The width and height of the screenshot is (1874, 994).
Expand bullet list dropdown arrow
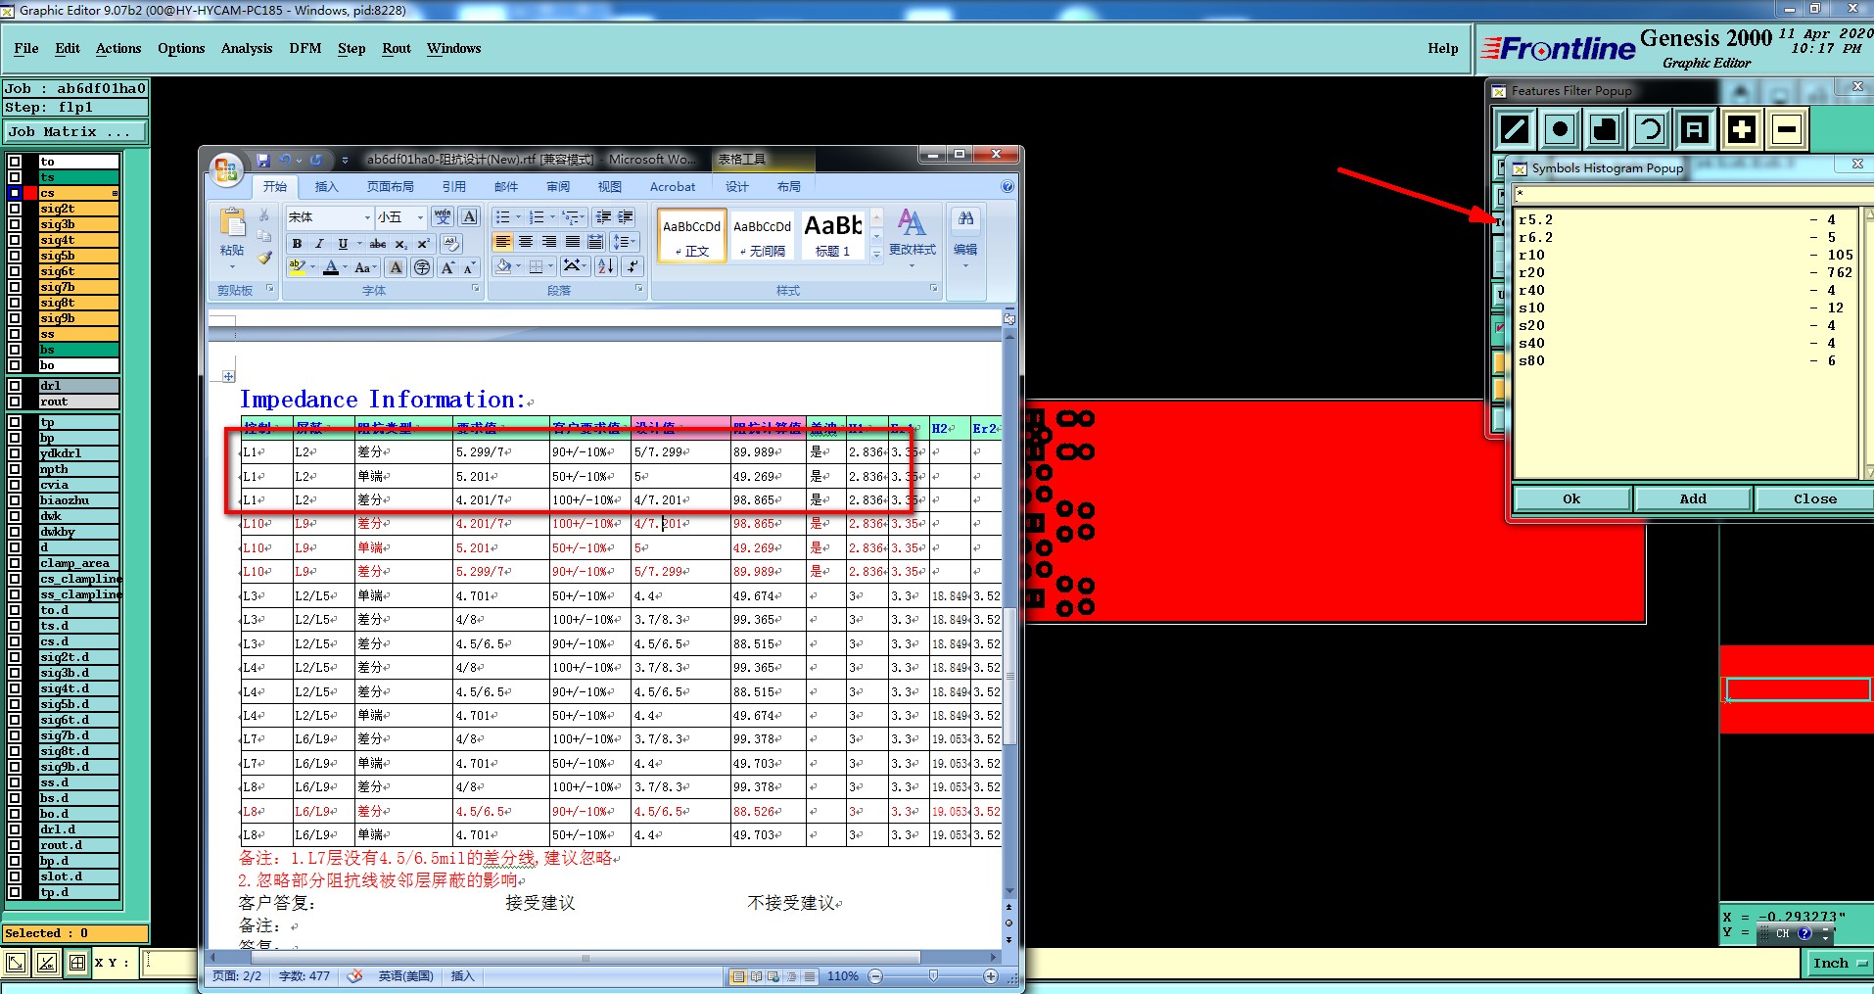pyautogui.click(x=518, y=217)
